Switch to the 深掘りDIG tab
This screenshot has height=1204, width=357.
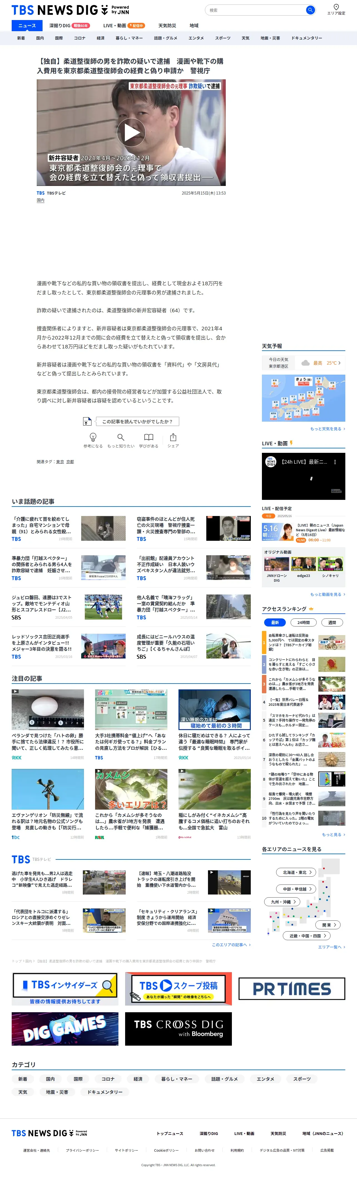pos(70,26)
